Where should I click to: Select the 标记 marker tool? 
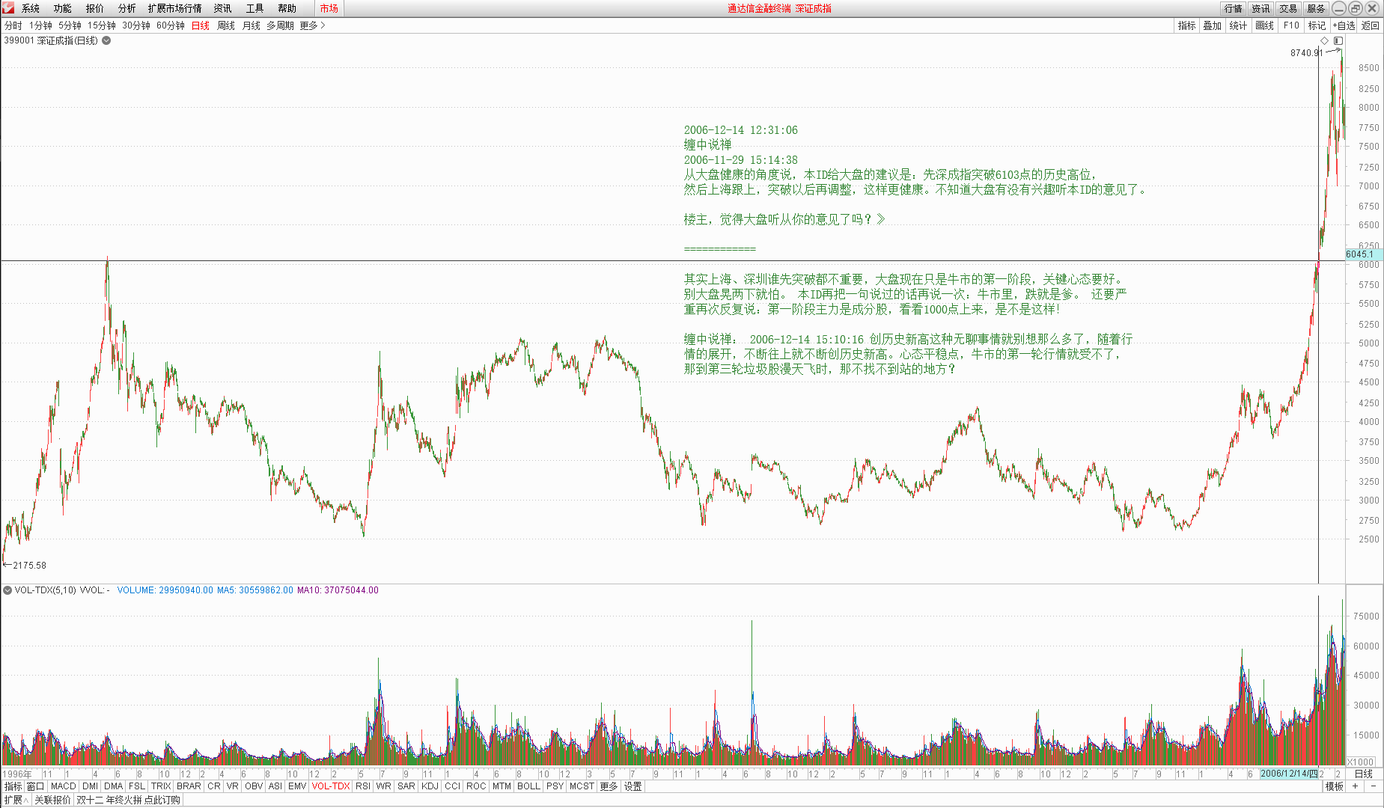pyautogui.click(x=1316, y=25)
